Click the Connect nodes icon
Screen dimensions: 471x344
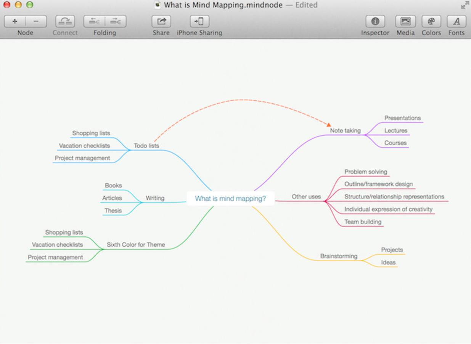[x=65, y=21]
